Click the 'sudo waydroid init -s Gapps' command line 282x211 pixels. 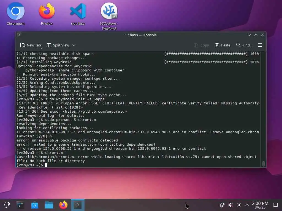click(x=75, y=99)
